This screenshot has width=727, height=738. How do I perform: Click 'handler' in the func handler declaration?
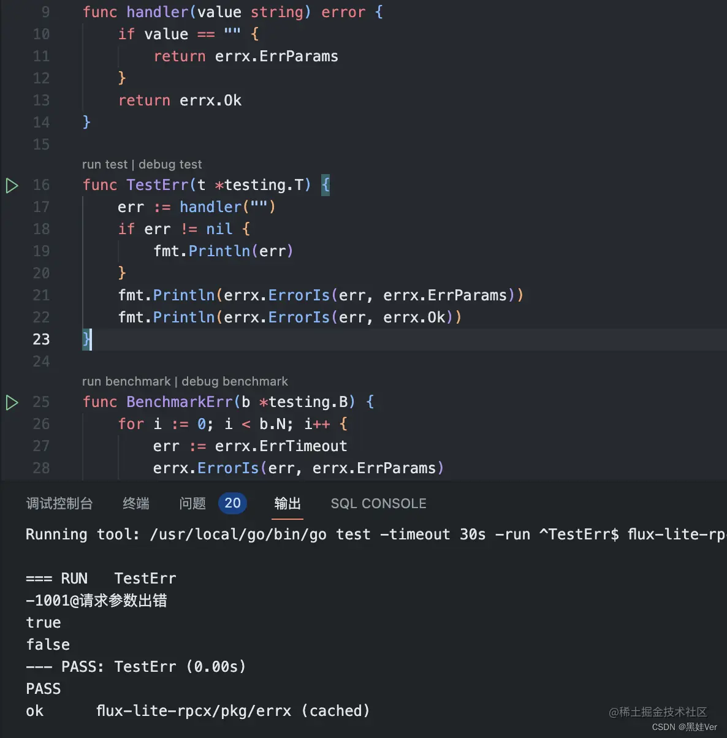(158, 12)
